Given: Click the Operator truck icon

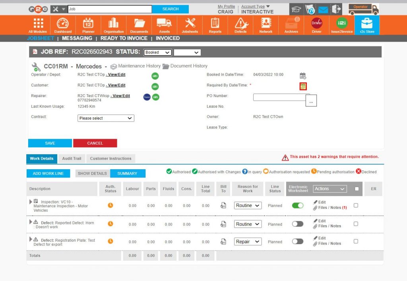Looking at the screenshot, I should (363, 10).
